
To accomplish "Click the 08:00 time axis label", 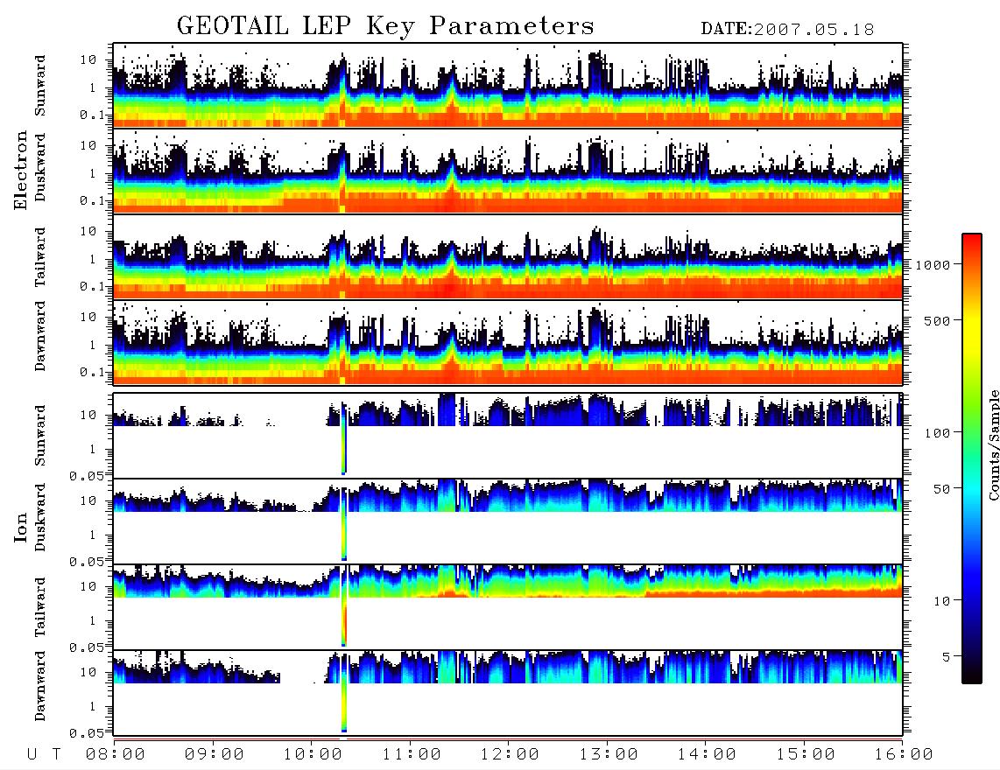I will (x=116, y=754).
